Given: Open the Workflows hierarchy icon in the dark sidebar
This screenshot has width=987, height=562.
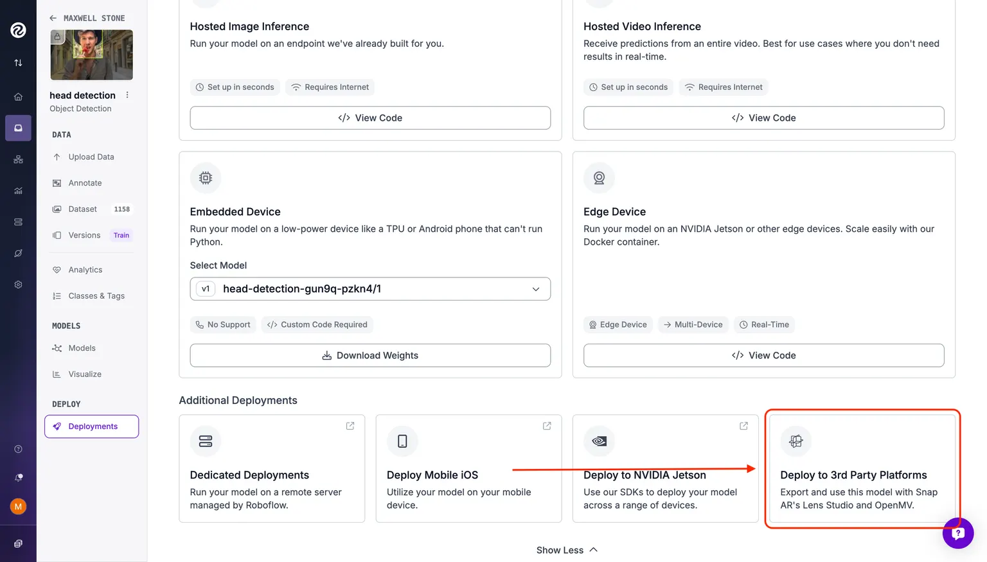Looking at the screenshot, I should 18,159.
